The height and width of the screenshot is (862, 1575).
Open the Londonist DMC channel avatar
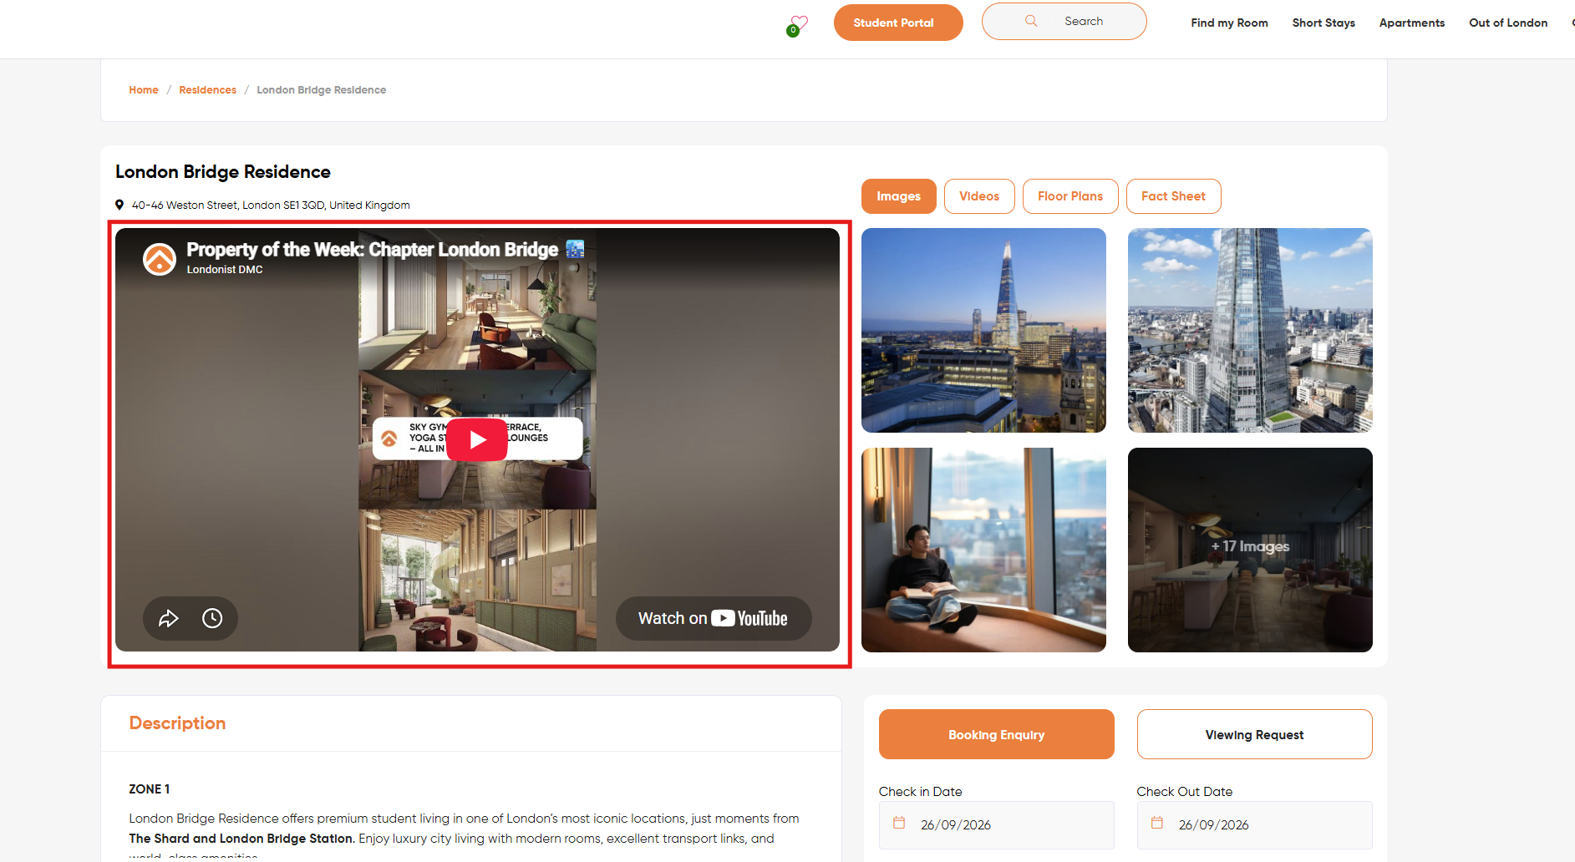pos(160,259)
